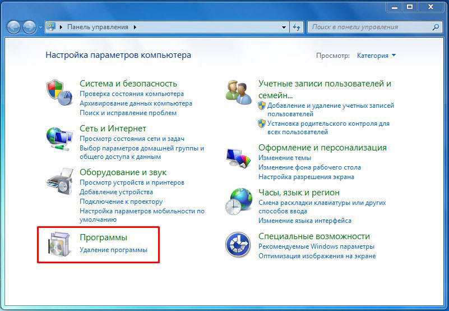Open Выбор параметров домашней группы link

[142, 153]
